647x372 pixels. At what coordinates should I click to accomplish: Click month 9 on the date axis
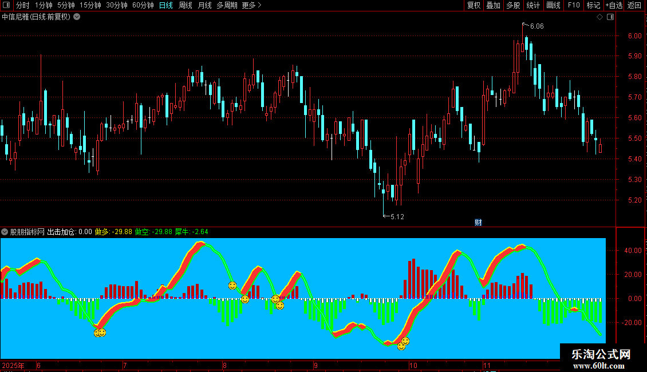315,366
